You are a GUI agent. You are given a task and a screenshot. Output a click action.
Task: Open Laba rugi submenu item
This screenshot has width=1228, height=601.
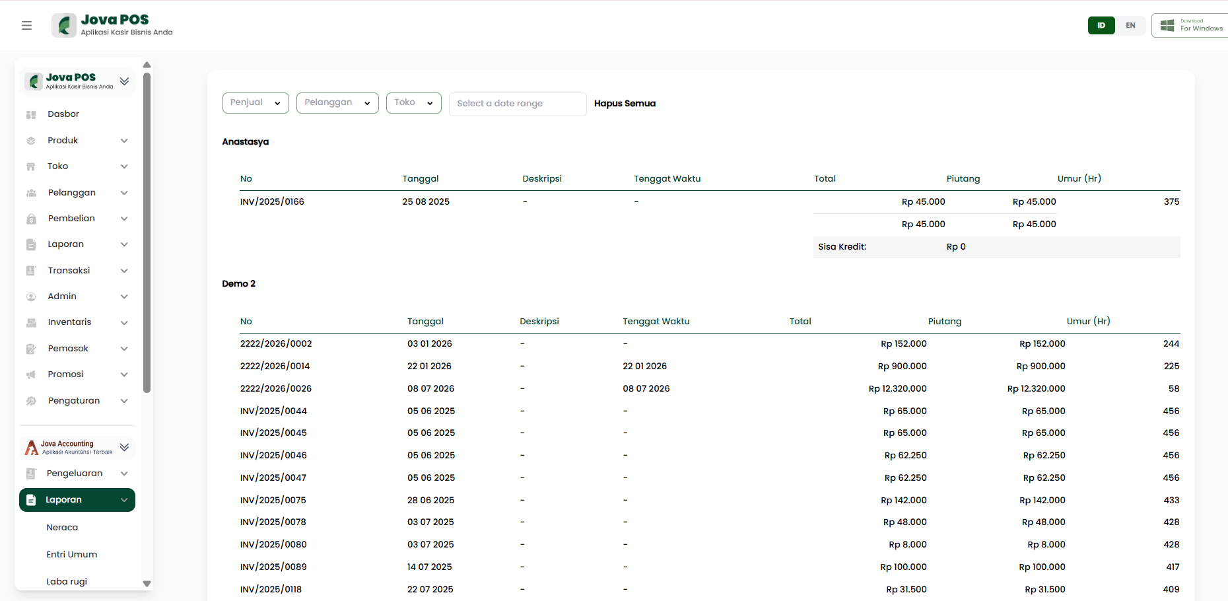[x=67, y=582]
